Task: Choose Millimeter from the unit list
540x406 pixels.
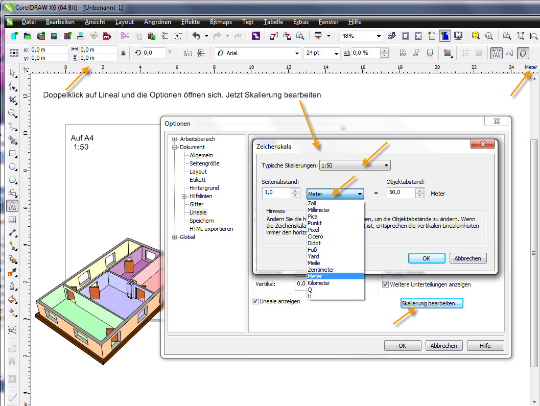Action: click(x=335, y=210)
